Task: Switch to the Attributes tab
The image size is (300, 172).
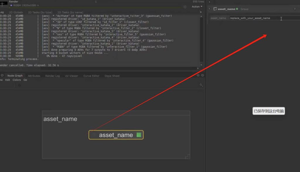Action: pos(34,76)
